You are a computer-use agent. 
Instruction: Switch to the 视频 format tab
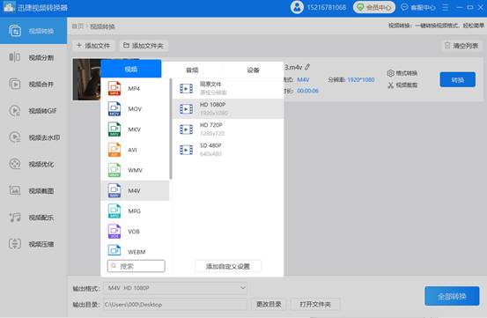(131, 69)
